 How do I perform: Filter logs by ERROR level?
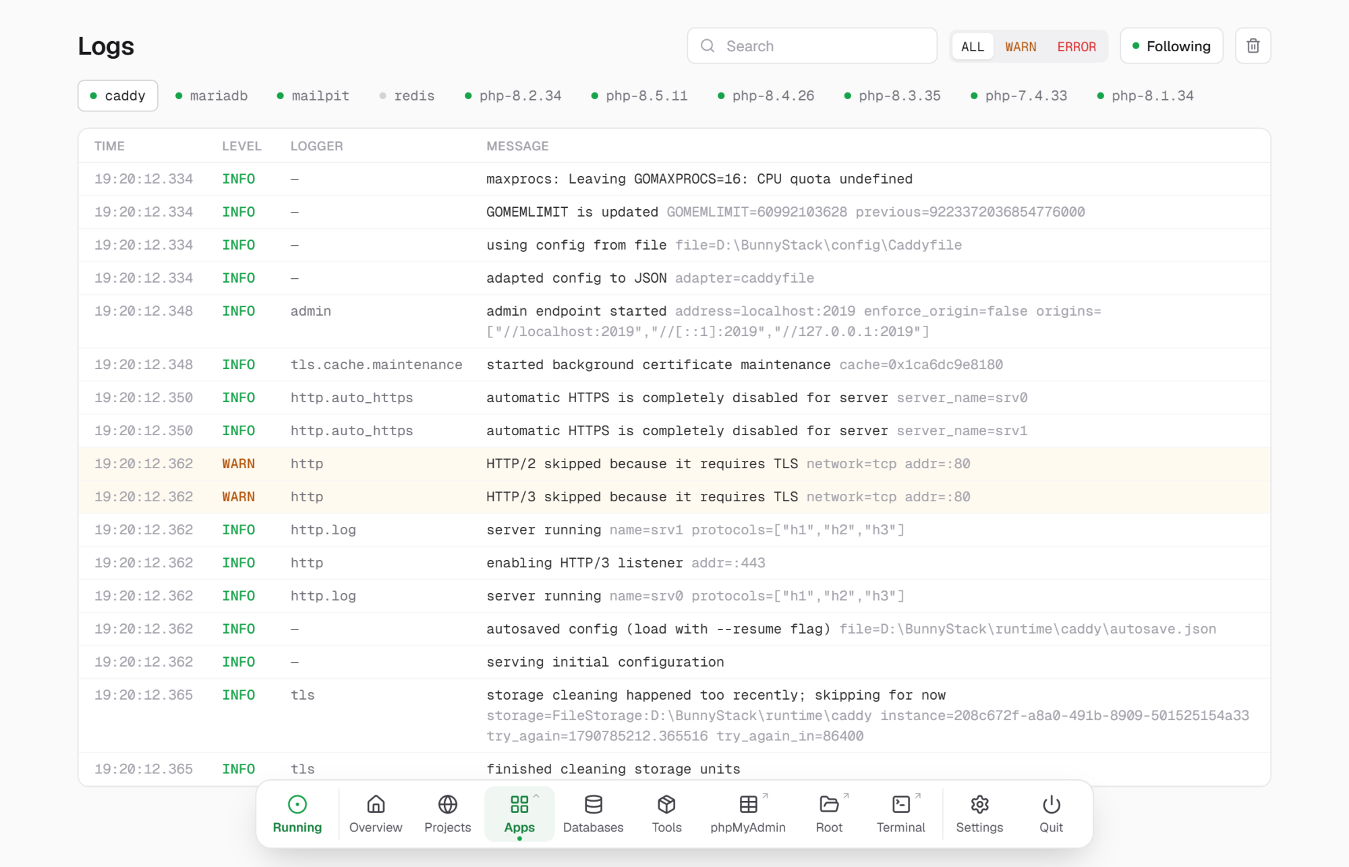(x=1077, y=47)
